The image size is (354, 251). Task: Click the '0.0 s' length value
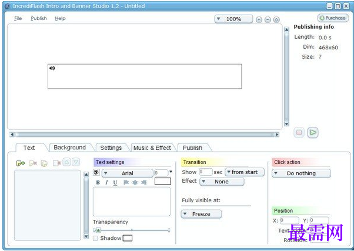(325, 38)
